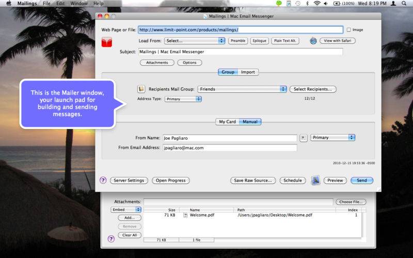Viewport: 413px width, 258px height.
Task: Open the File menu
Action: pyautogui.click(x=46, y=4)
